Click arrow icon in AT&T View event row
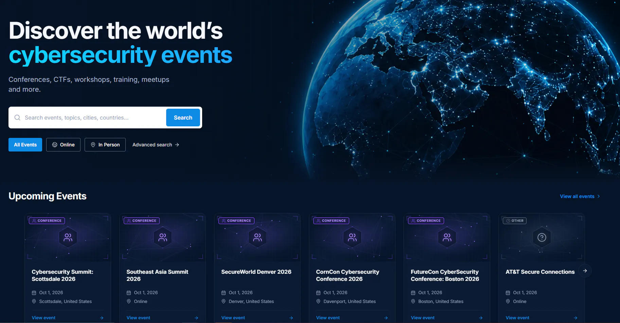 575,318
